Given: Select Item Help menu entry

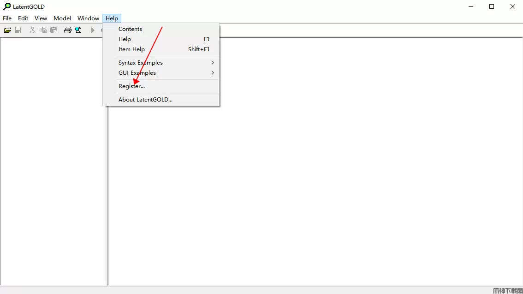Looking at the screenshot, I should click(161, 49).
